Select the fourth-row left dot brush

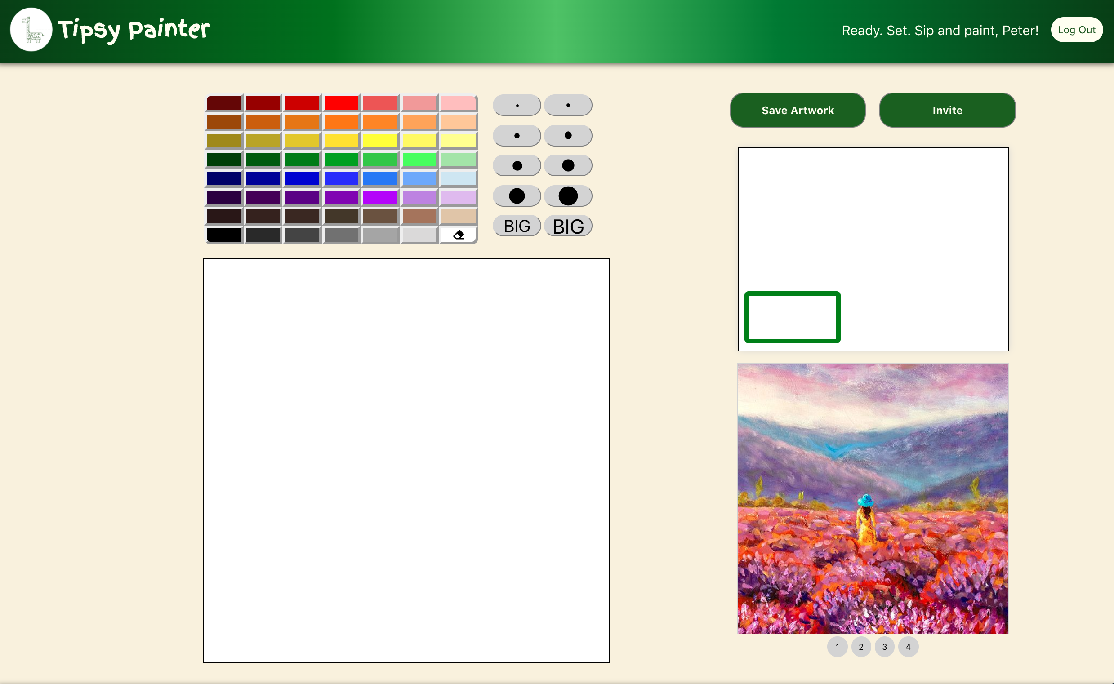(517, 196)
